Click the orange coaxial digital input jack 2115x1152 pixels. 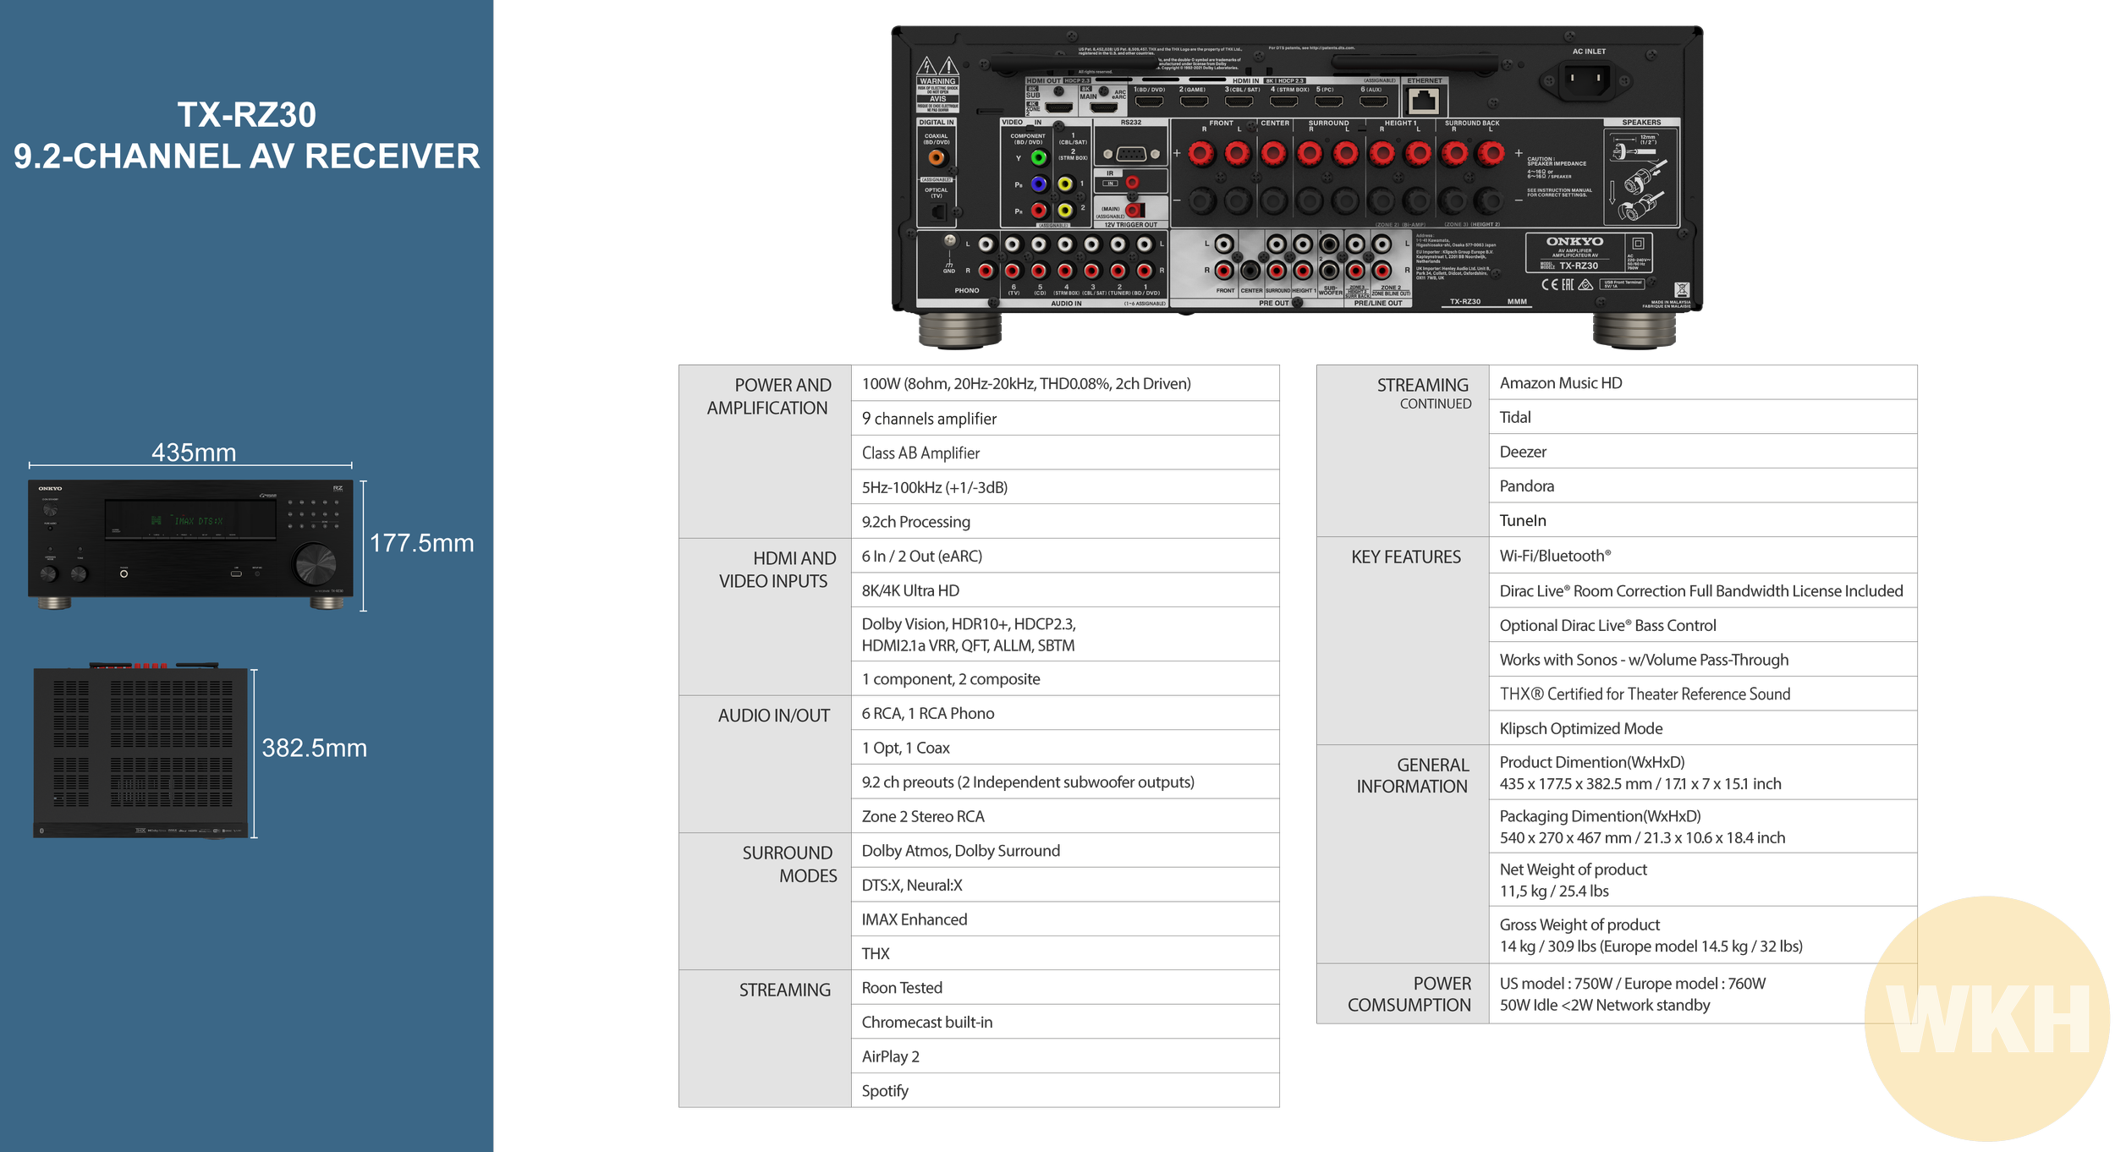pos(936,157)
